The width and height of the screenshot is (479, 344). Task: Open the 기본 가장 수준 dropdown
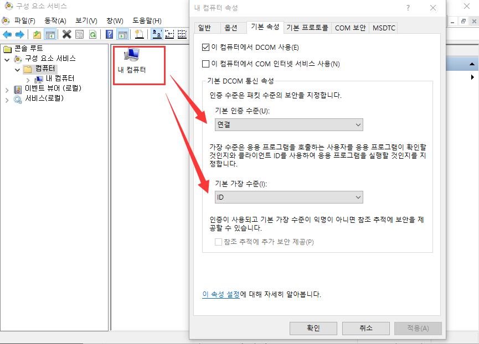pyautogui.click(x=359, y=197)
